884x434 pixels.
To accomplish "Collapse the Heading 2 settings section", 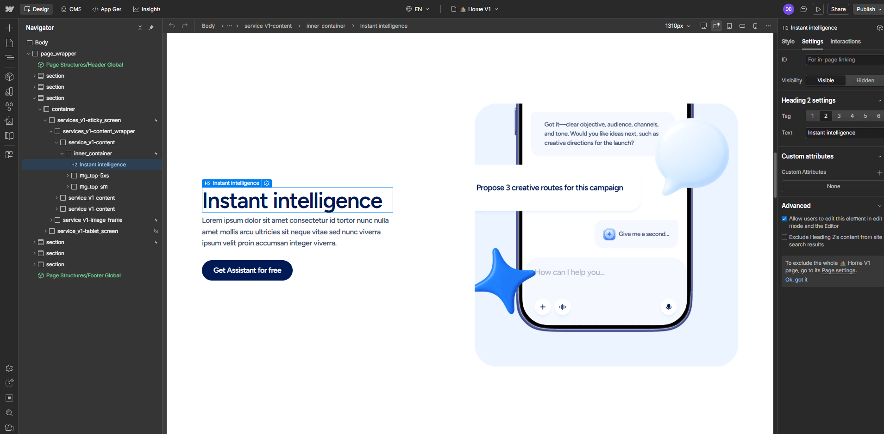I will tap(879, 101).
